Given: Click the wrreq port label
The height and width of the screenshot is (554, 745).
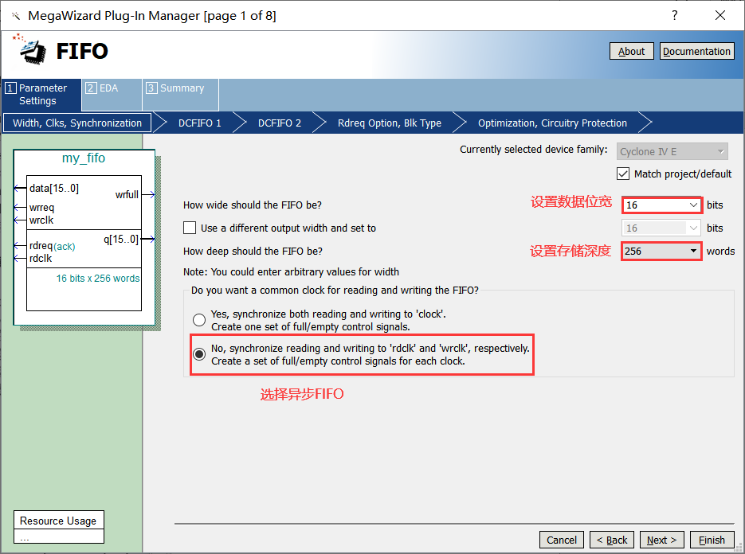Looking at the screenshot, I should [41, 208].
